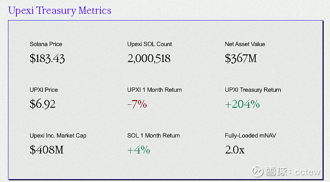Click the $183.43 Solana price value

click(x=47, y=58)
